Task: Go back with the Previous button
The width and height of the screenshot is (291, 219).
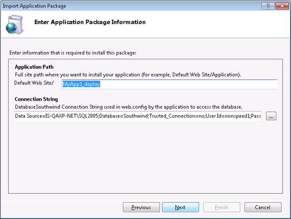Action: tap(141, 207)
